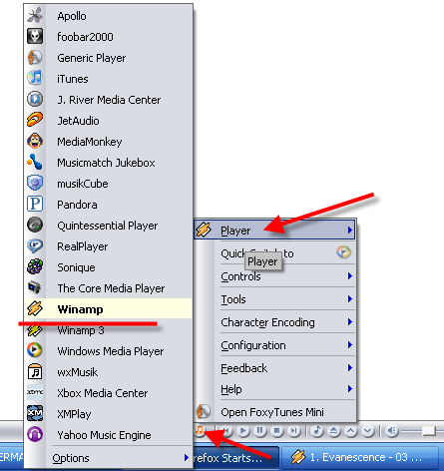The width and height of the screenshot is (444, 471).
Task: Skip to the next track
Action: pyautogui.click(x=293, y=431)
